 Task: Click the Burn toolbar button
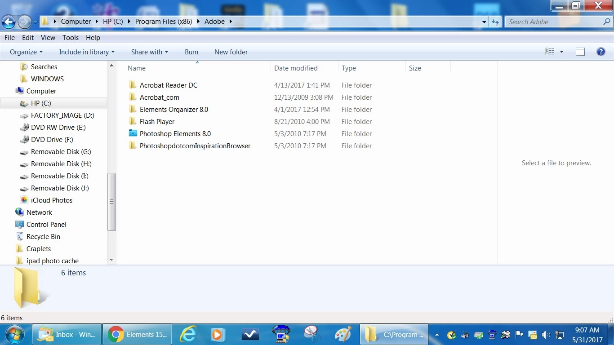pyautogui.click(x=191, y=52)
